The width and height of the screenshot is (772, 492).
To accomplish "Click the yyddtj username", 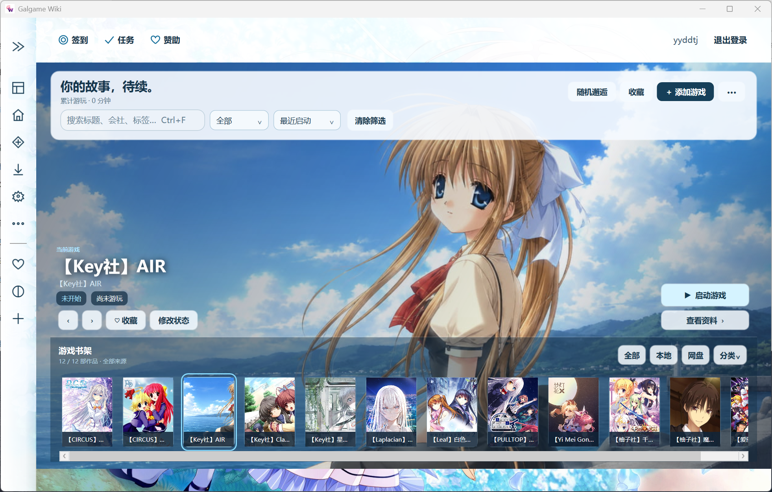I will pyautogui.click(x=685, y=40).
